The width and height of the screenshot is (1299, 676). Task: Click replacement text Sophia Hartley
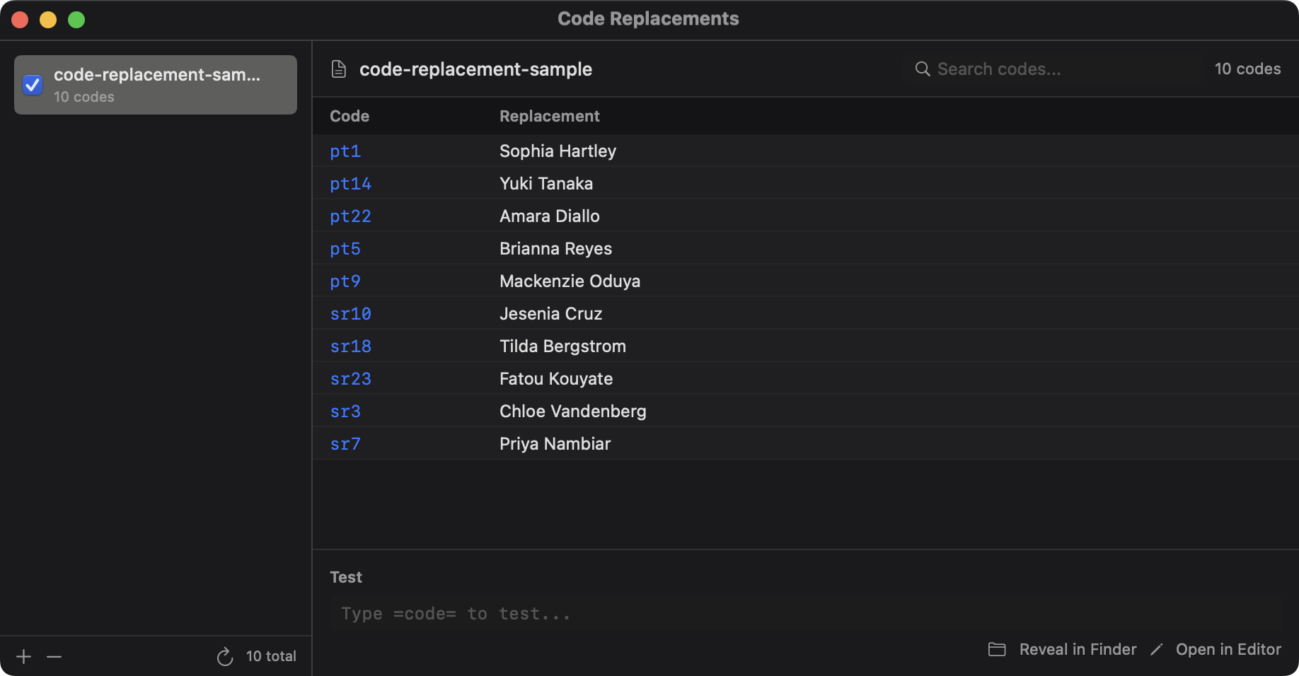(x=558, y=151)
